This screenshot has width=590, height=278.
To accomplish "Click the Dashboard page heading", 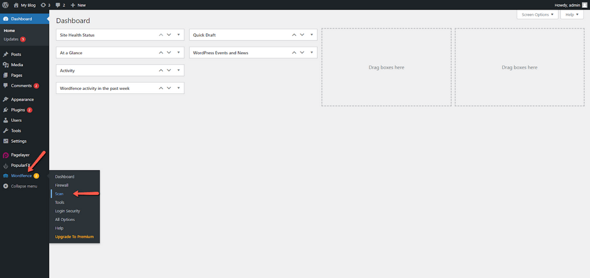I will point(73,21).
